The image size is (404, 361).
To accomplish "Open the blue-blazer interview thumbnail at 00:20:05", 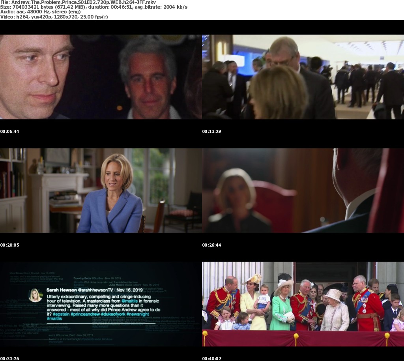I will pyautogui.click(x=101, y=191).
